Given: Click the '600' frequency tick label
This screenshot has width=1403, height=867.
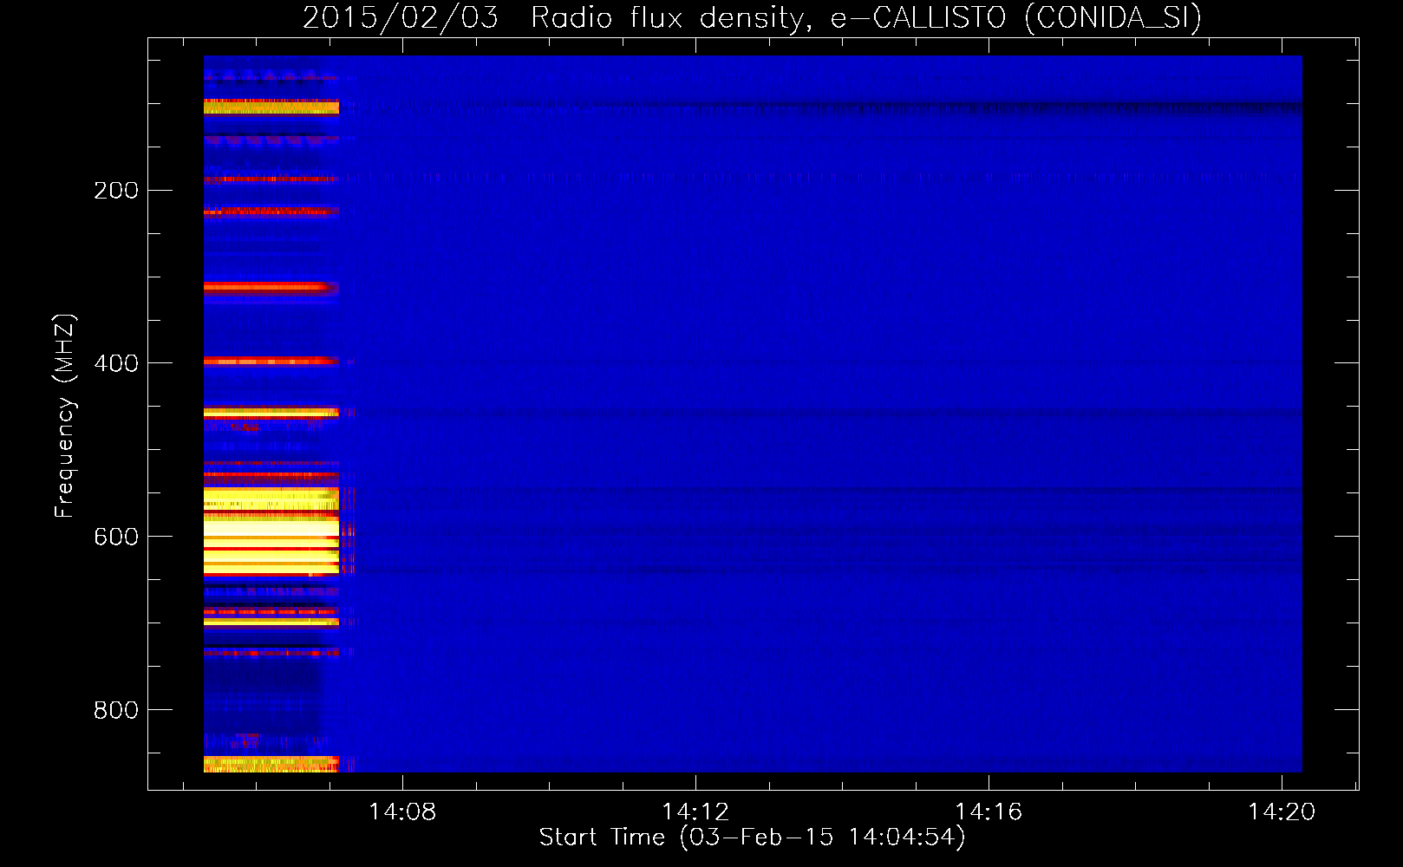Looking at the screenshot, I should [x=115, y=537].
